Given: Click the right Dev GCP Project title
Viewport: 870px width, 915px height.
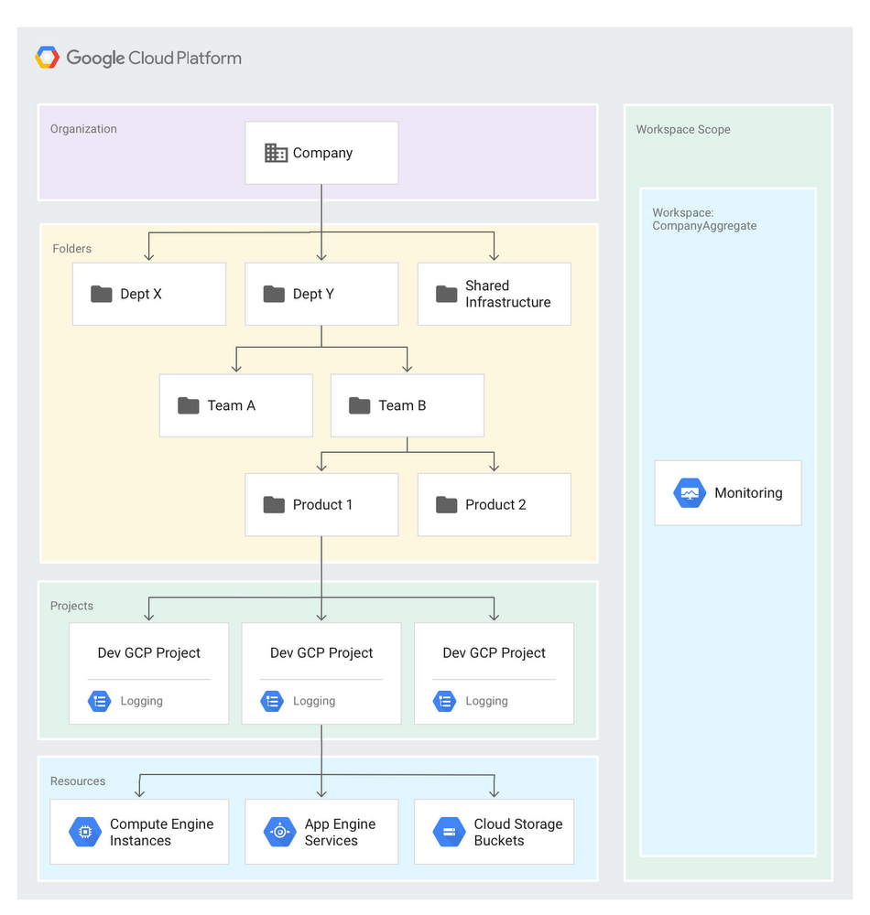Looking at the screenshot, I should (494, 653).
